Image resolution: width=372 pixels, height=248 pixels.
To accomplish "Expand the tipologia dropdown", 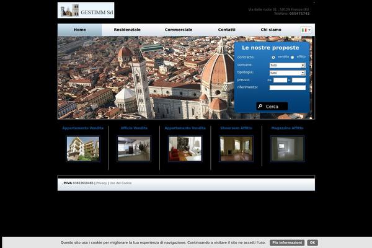I will [287, 73].
